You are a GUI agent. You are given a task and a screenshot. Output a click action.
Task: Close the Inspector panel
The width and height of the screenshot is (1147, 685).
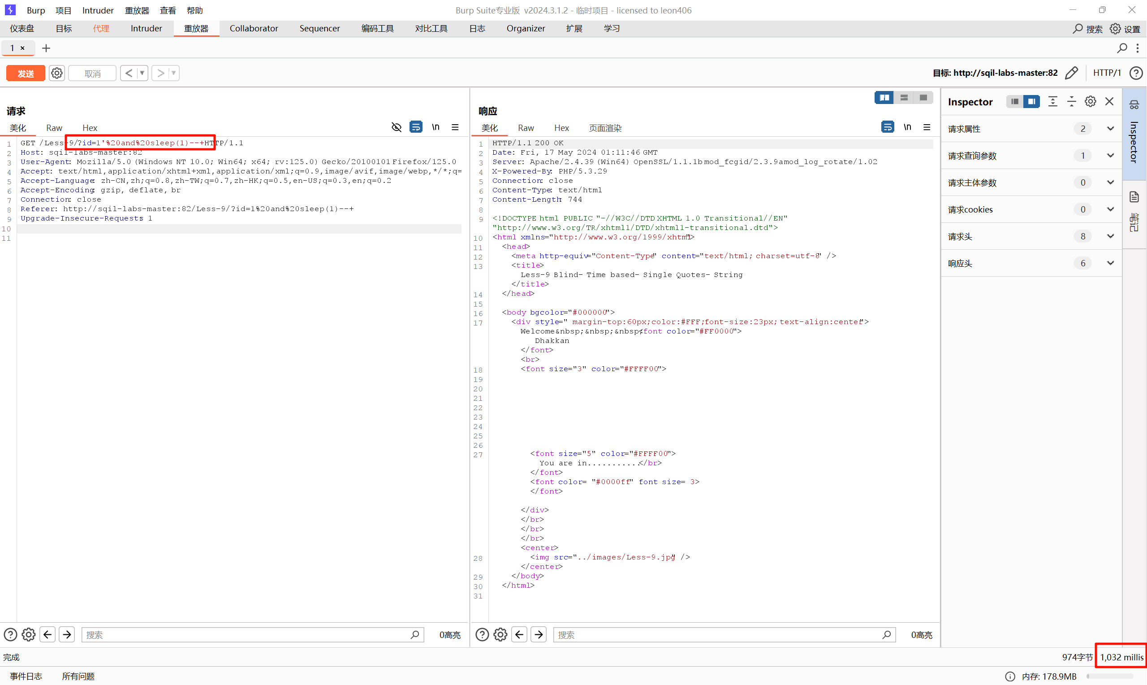click(1109, 102)
